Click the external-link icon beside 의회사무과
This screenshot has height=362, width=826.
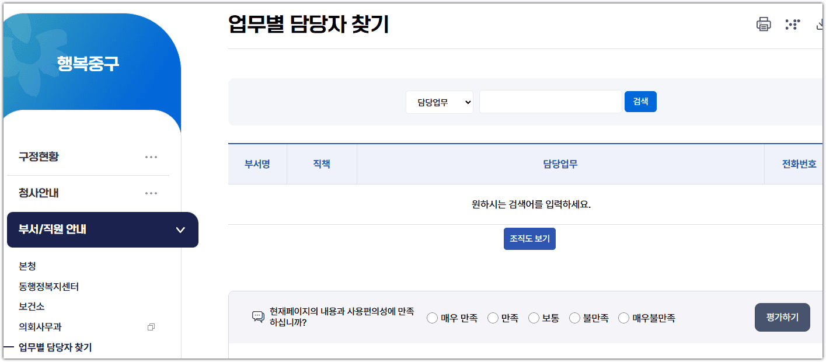click(x=151, y=328)
